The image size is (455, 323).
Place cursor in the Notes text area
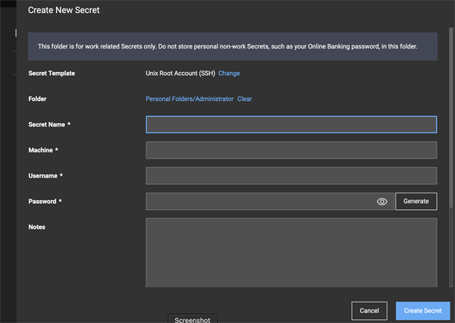(291, 252)
